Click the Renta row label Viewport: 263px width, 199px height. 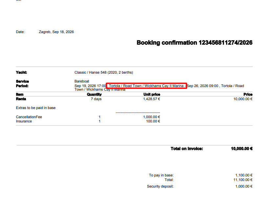[21, 99]
